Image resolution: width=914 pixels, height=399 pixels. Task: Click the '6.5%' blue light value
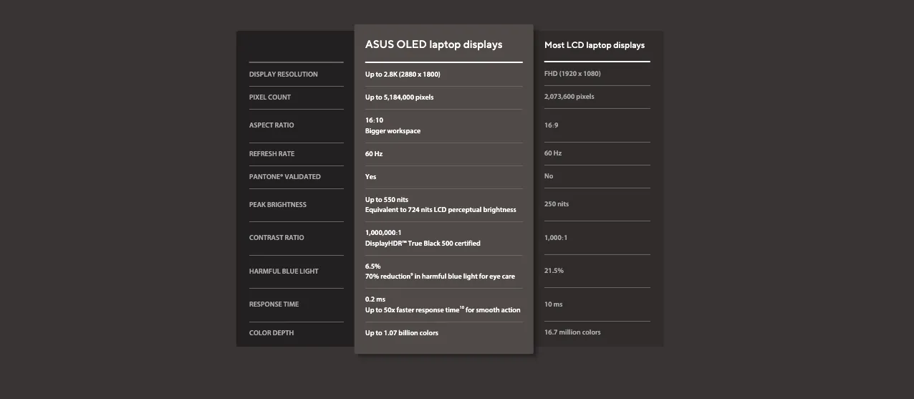[x=372, y=266]
